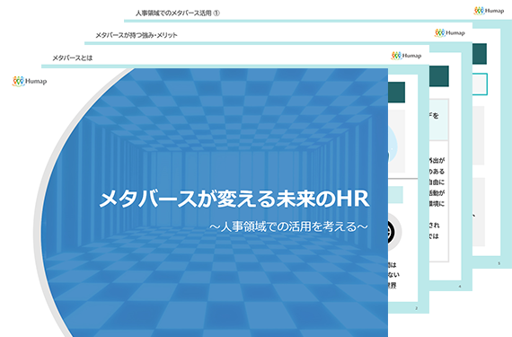Click the Humap logo on the 強み・メリット slide

(x=450, y=33)
